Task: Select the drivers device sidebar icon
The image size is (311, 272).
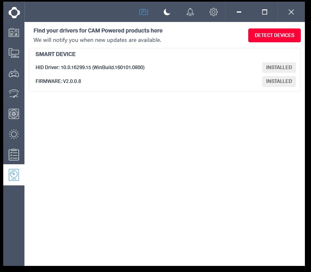Action: point(14,175)
